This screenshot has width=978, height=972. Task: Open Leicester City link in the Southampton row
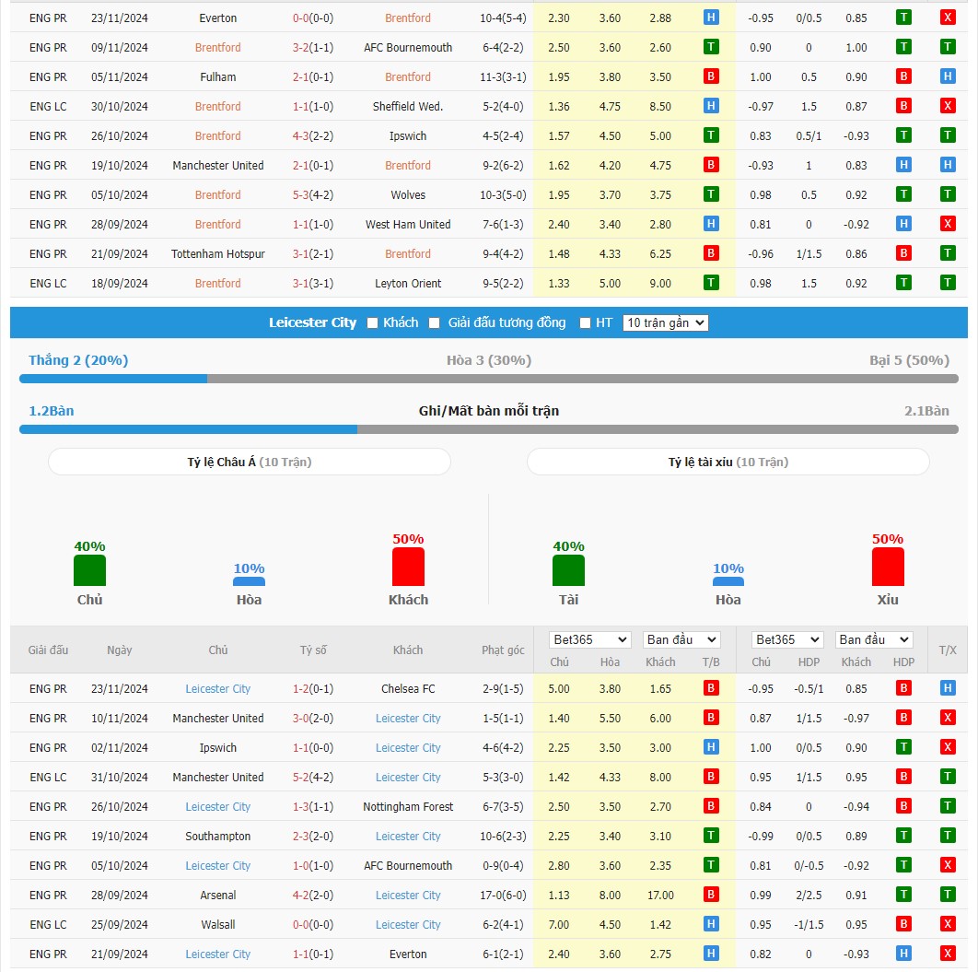[408, 836]
